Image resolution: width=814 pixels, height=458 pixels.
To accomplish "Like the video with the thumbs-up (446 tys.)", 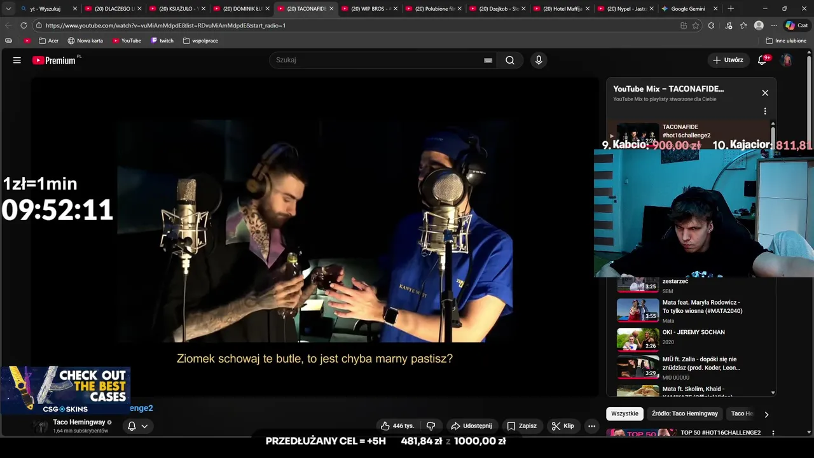I will [397, 426].
